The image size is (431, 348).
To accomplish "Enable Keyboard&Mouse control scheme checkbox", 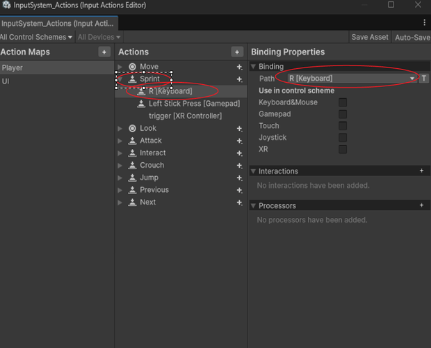I will click(343, 102).
